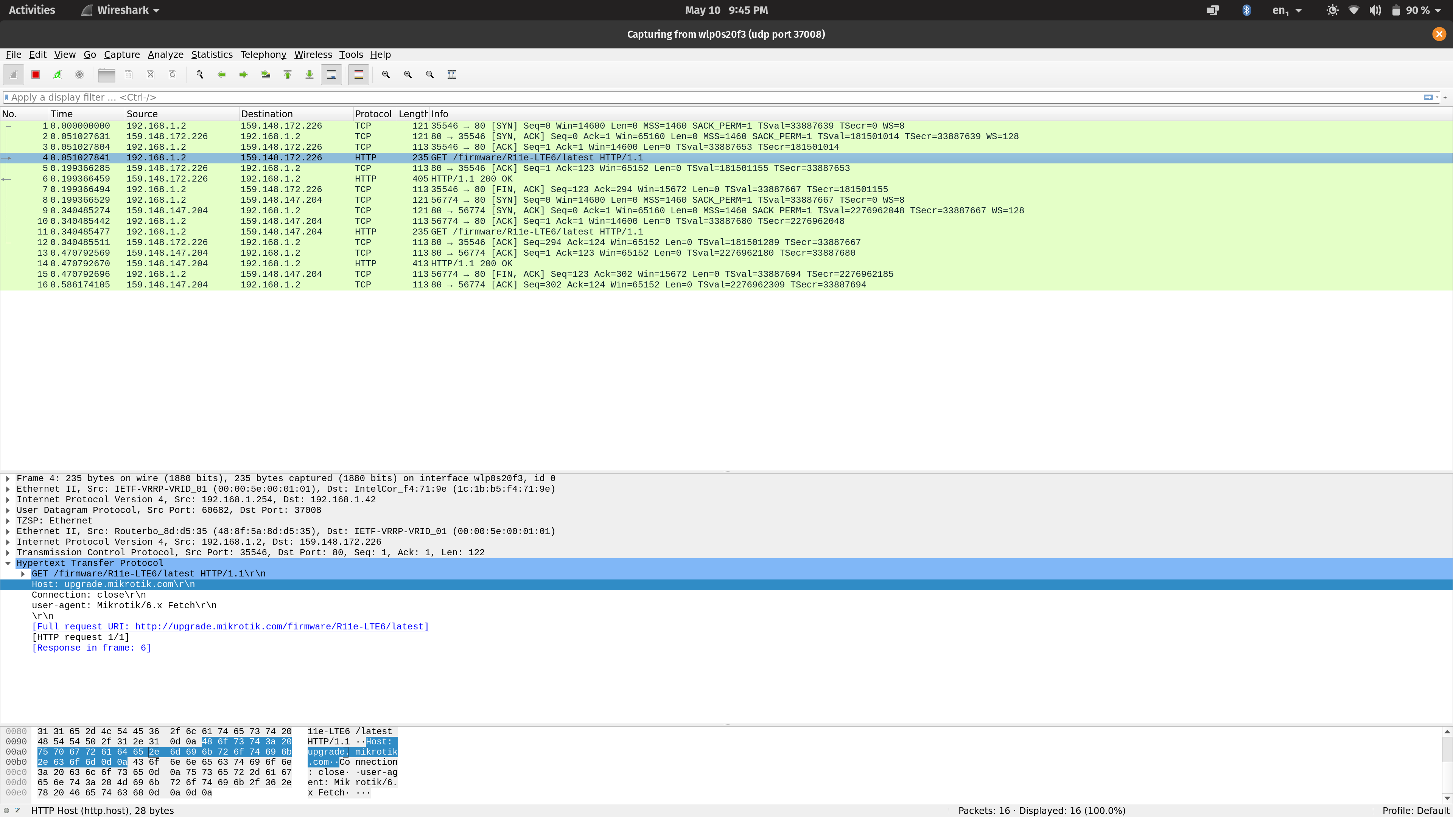Expand IPv4 Src 192.168.1.254 row
This screenshot has width=1453, height=817.
tap(8, 500)
